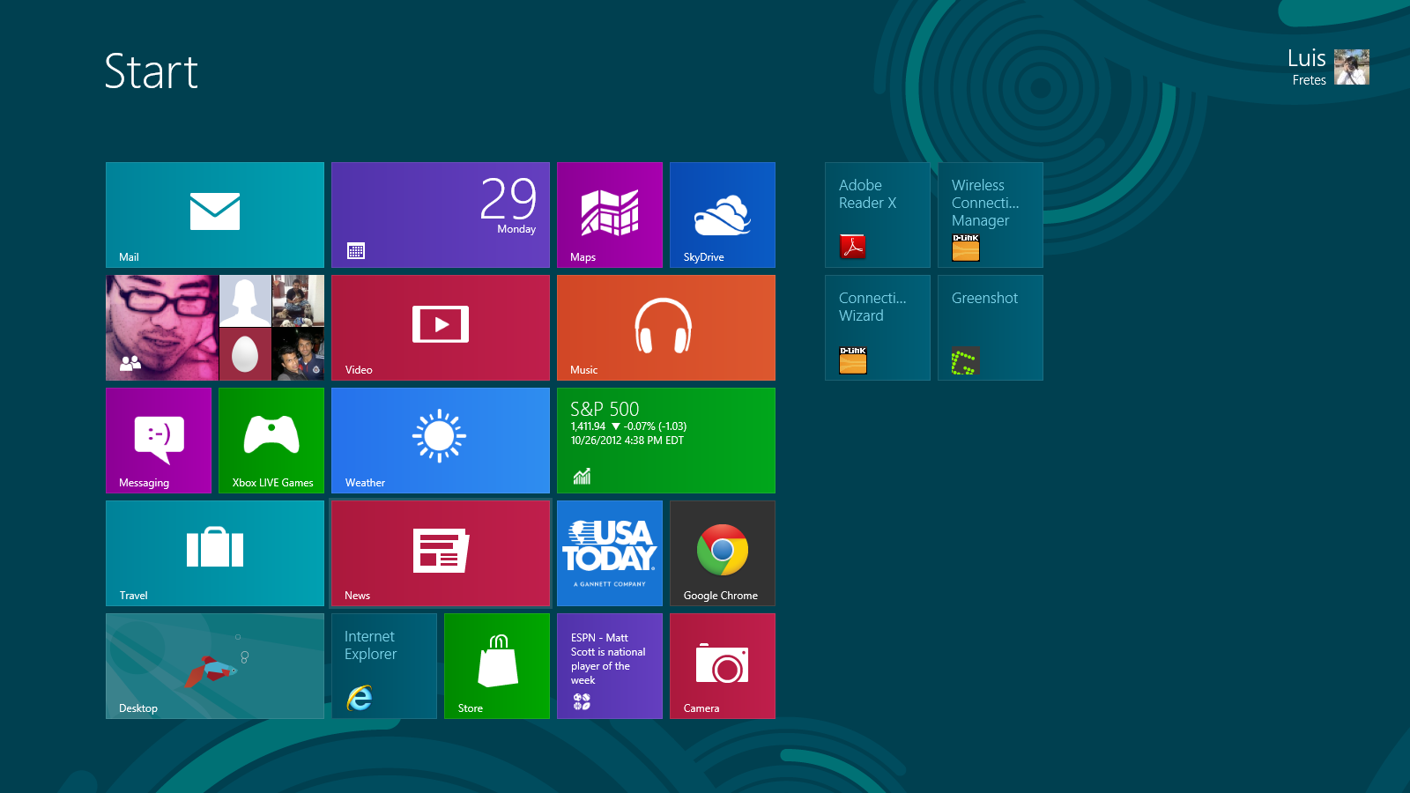The height and width of the screenshot is (793, 1410).
Task: Launch the D-Link Connection Wizard tile
Action: (x=878, y=328)
